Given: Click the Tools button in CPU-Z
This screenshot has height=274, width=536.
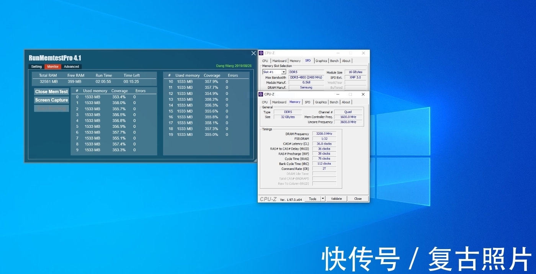Looking at the screenshot, I should point(313,199).
